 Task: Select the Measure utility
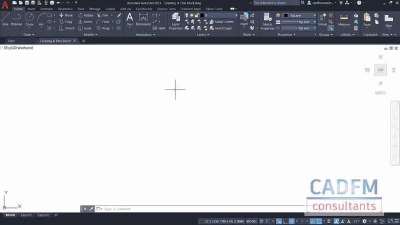pos(344,20)
